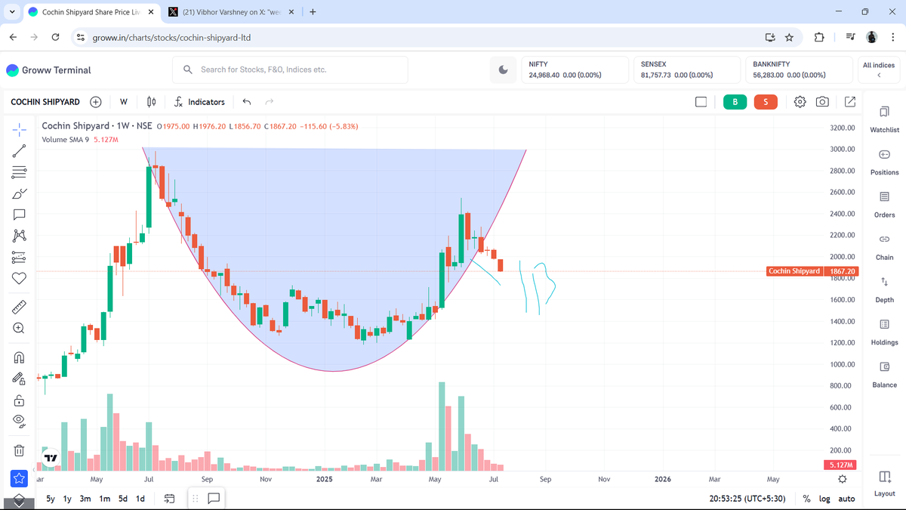The height and width of the screenshot is (510, 906).
Task: Click the red S sell button
Action: (x=766, y=102)
